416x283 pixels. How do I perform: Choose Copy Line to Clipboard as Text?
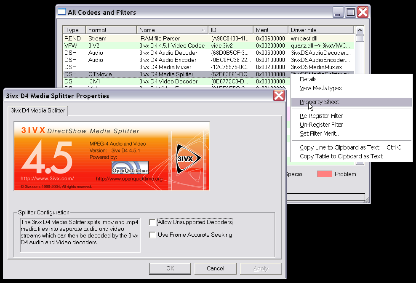pyautogui.click(x=352, y=147)
